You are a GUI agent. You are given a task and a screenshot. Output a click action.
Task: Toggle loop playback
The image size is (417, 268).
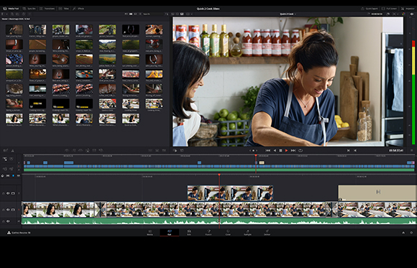[301, 150]
